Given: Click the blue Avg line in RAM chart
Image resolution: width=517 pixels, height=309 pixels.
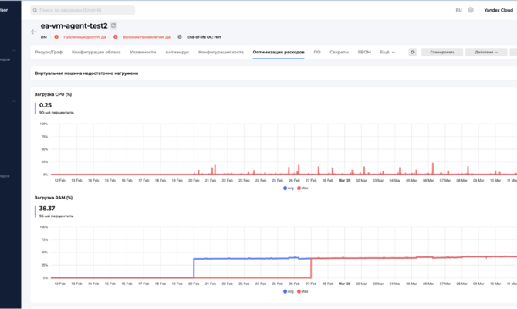Looking at the screenshot, I should click(251, 259).
